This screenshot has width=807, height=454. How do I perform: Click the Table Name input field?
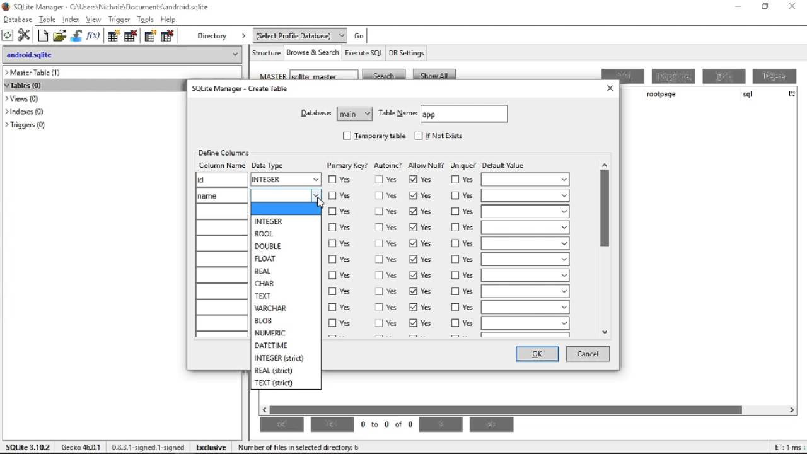pos(463,113)
